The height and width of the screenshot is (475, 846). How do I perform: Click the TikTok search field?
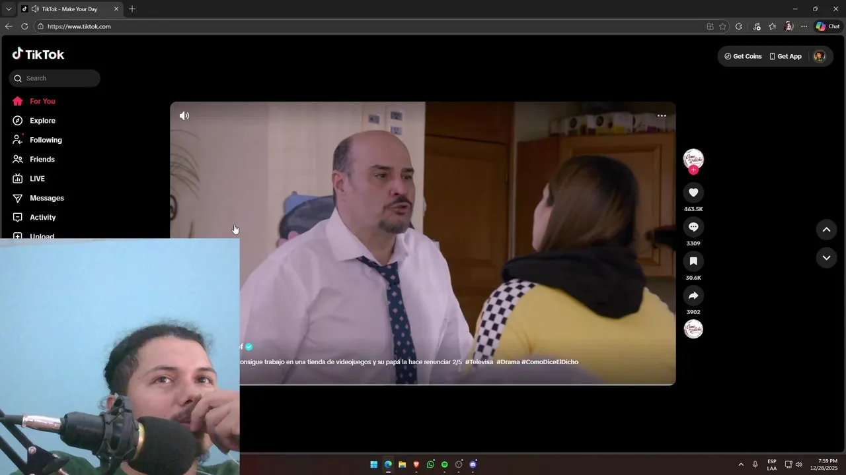tap(55, 79)
